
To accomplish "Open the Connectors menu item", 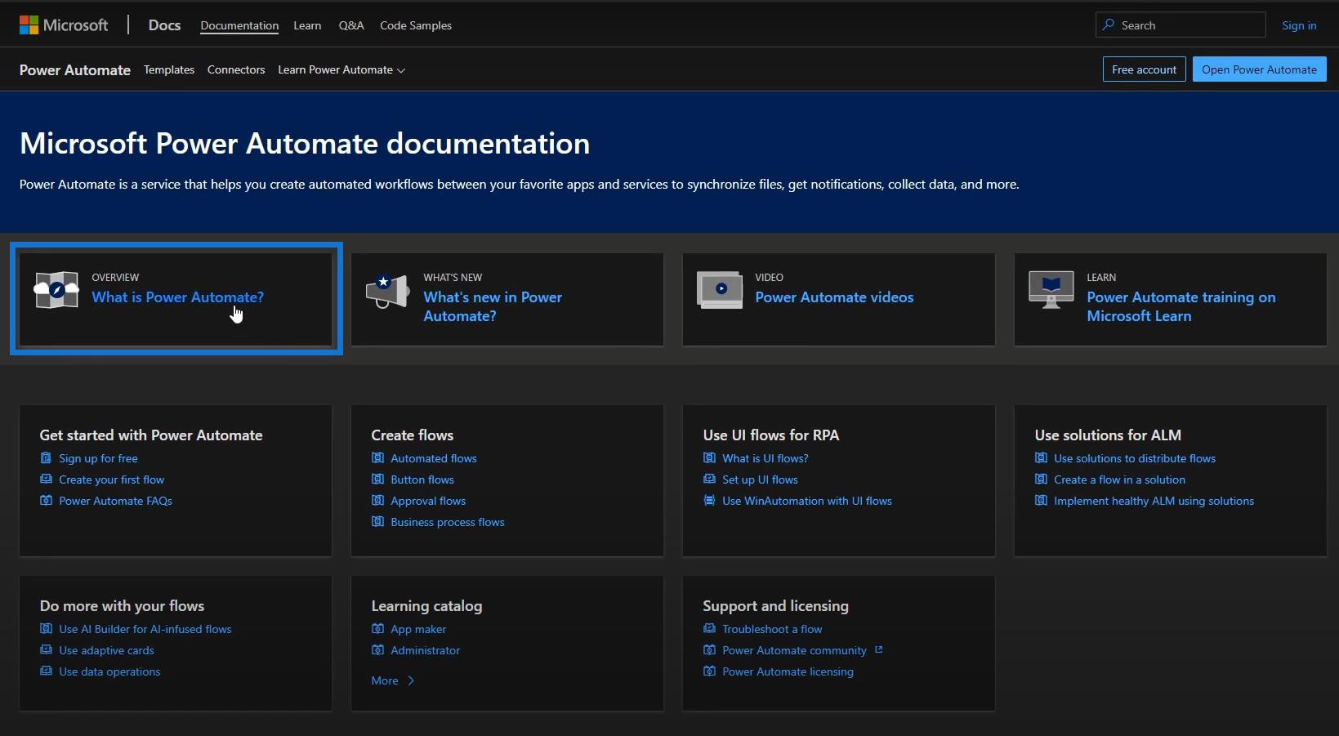I will 236,70.
